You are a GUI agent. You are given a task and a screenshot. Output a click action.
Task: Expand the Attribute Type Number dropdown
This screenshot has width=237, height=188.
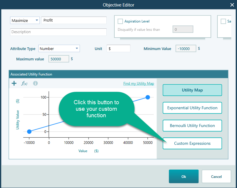point(59,49)
